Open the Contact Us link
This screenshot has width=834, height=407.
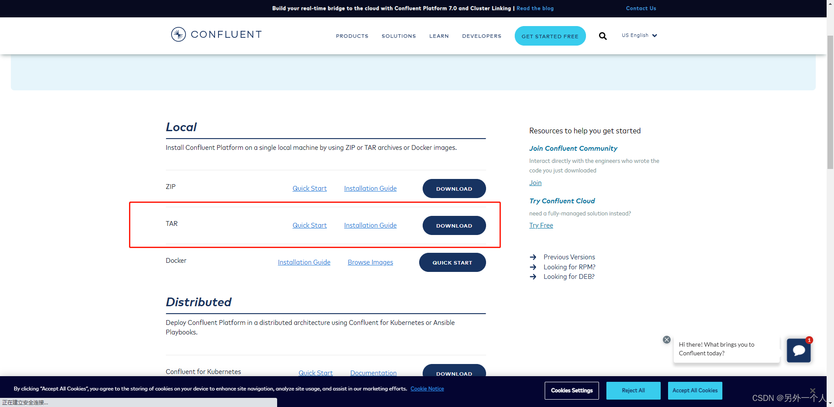(x=641, y=8)
